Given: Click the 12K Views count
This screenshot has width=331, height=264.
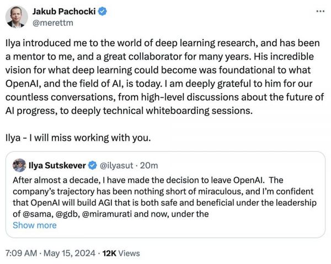Looking at the screenshot, I should click(120, 253).
